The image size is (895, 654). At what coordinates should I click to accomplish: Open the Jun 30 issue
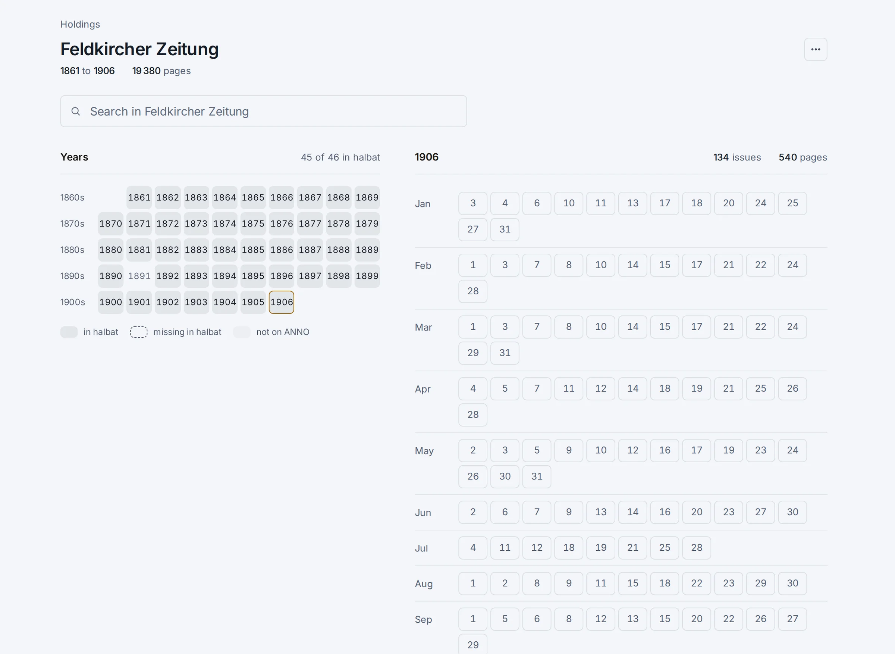pyautogui.click(x=792, y=512)
